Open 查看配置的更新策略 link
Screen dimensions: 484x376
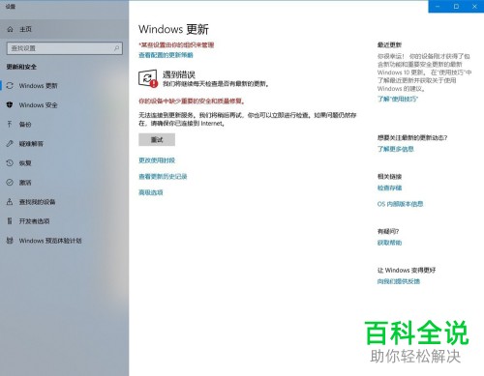(166, 55)
